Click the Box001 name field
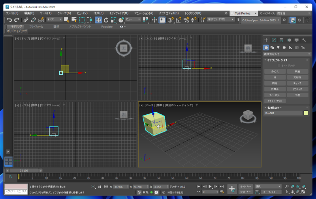Screen dimensions: 316x199 tap(283, 113)
